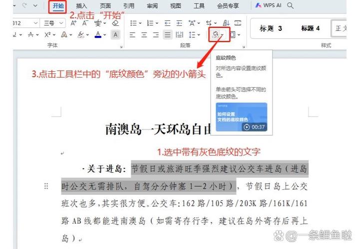Image resolution: width=359 pixels, height=249 pixels.
Task: Align paragraph left
Action: click(132, 35)
